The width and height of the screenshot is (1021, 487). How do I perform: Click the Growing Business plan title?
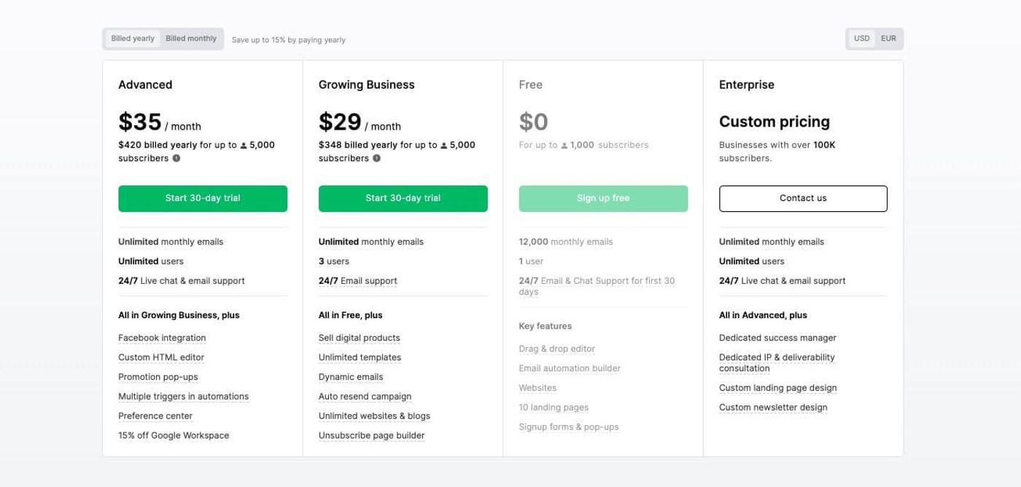pyautogui.click(x=366, y=84)
